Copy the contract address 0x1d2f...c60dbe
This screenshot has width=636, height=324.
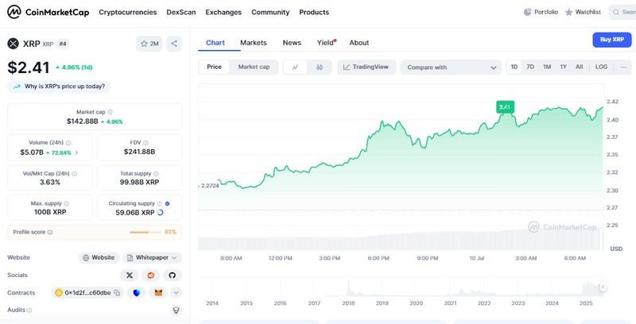pos(117,293)
